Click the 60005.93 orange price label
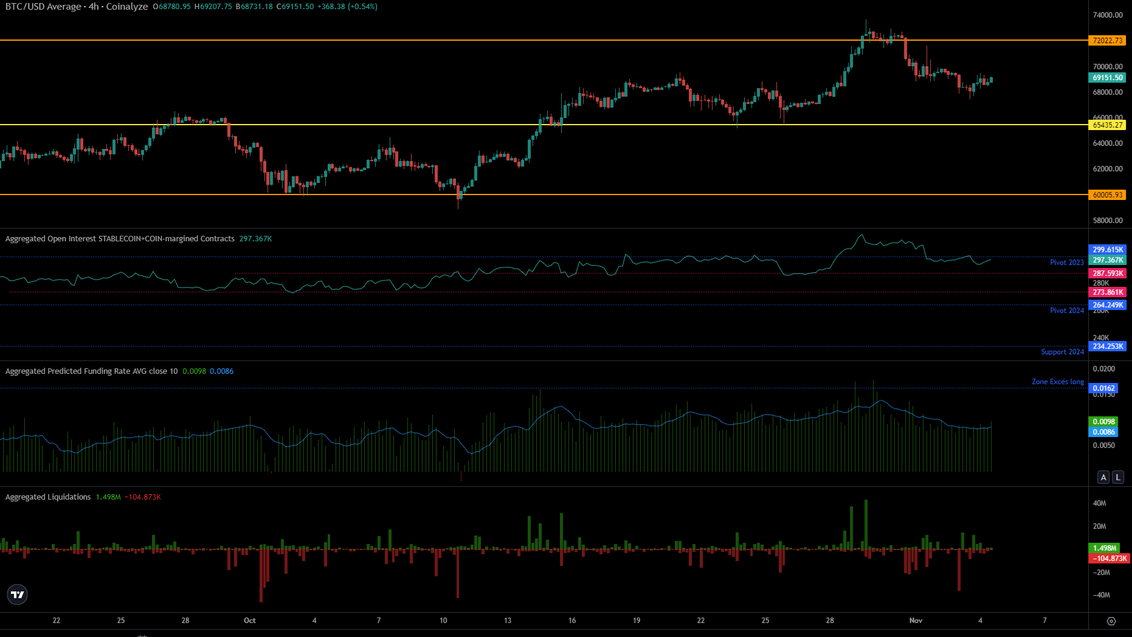This screenshot has height=637, width=1132. click(1108, 195)
